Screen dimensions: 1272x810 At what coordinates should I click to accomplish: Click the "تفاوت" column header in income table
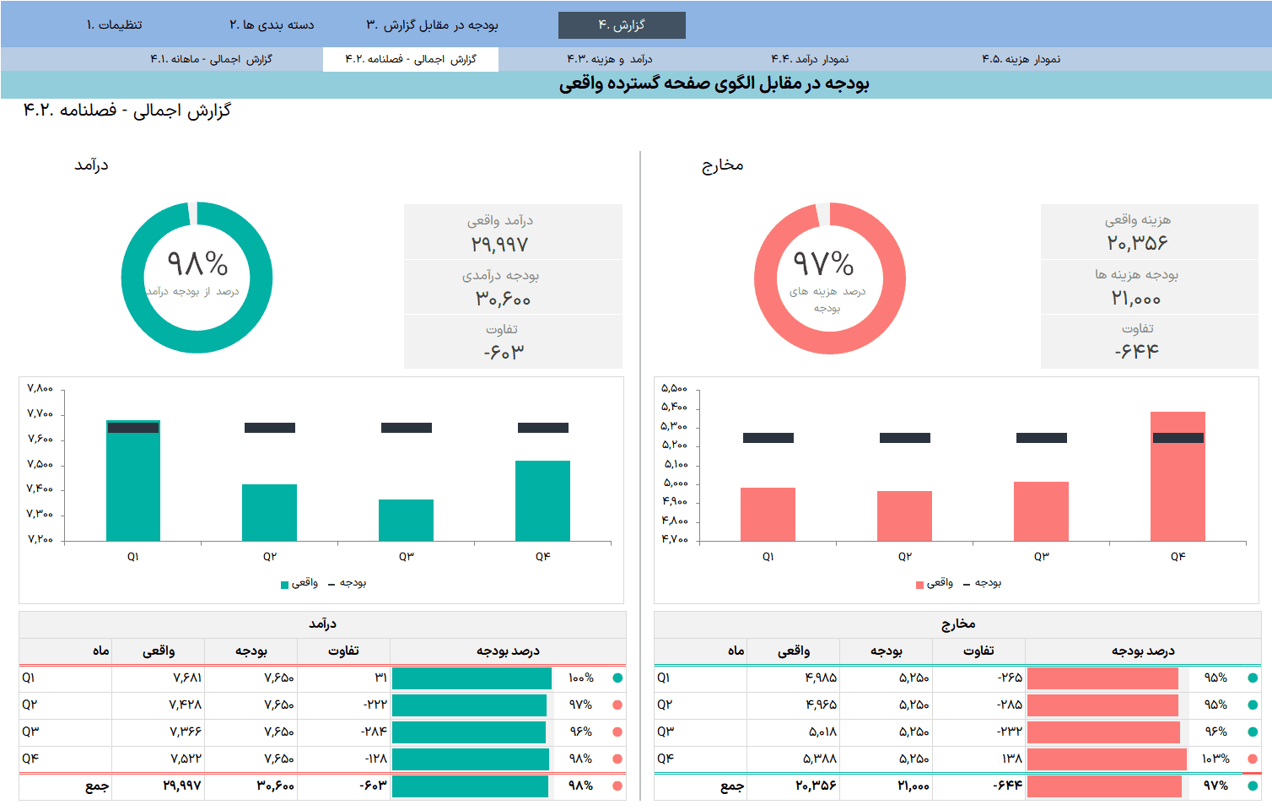(x=343, y=651)
